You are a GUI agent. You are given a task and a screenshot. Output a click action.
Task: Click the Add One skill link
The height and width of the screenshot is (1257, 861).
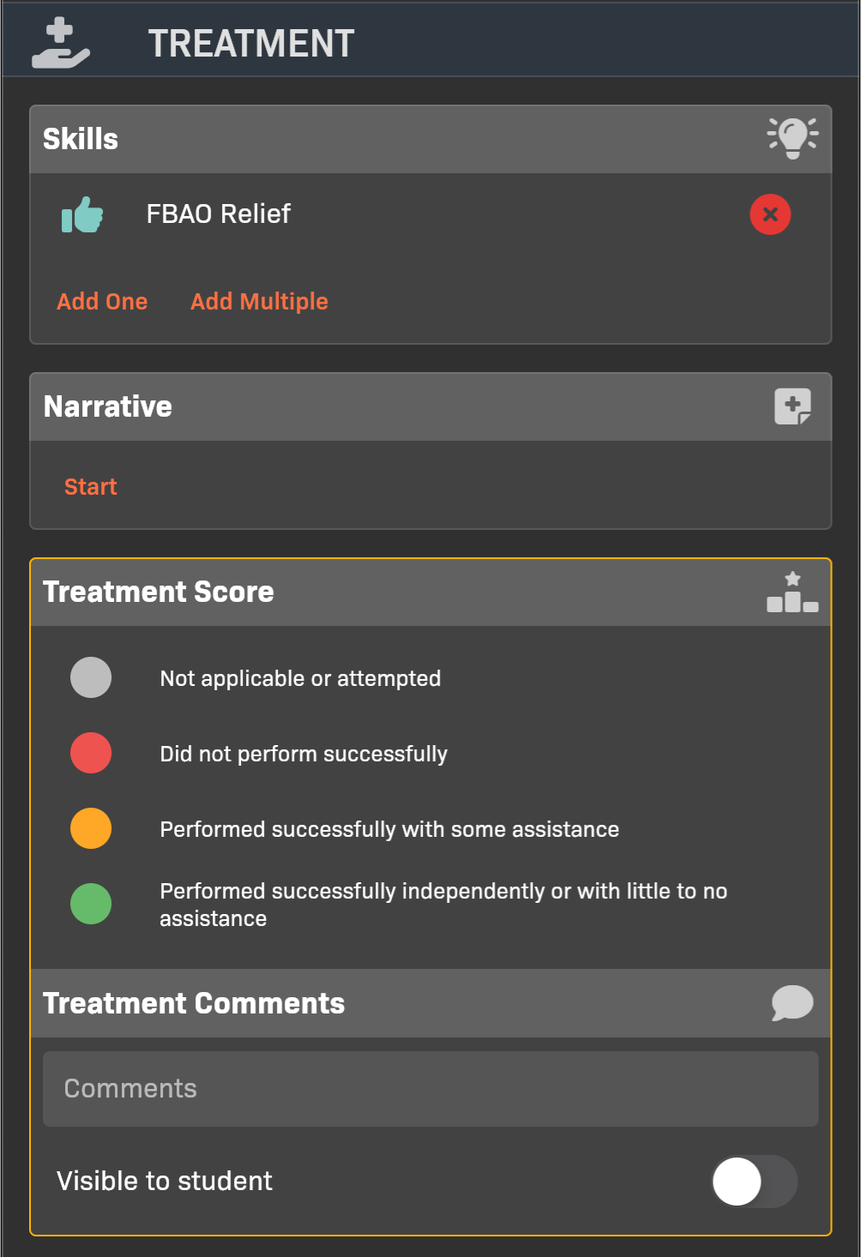pos(102,302)
